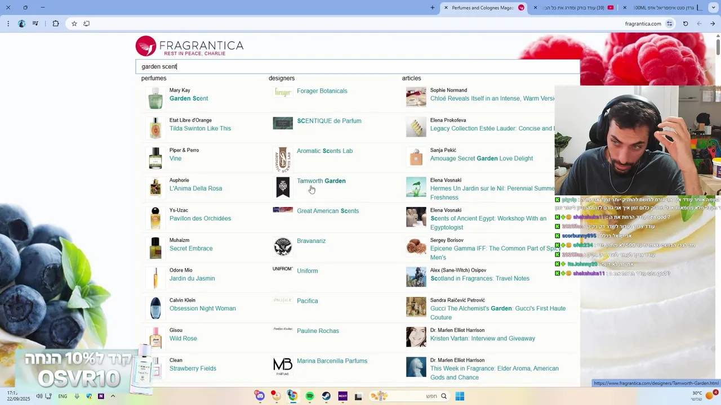Screen dimensions: 721x405
Task: Open the NEXT app on the taskbar
Action: (x=342, y=396)
